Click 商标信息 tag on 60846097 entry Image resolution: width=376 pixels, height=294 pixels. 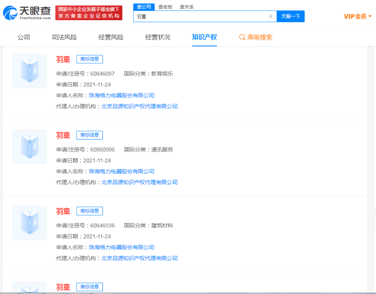89,59
